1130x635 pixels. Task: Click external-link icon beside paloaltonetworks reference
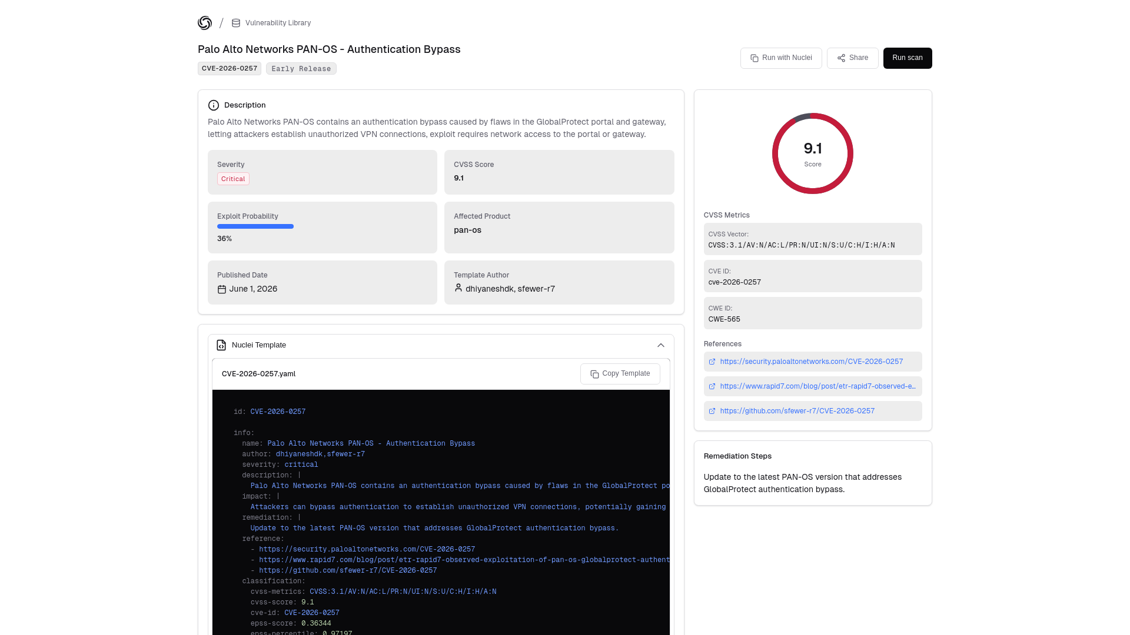click(712, 362)
